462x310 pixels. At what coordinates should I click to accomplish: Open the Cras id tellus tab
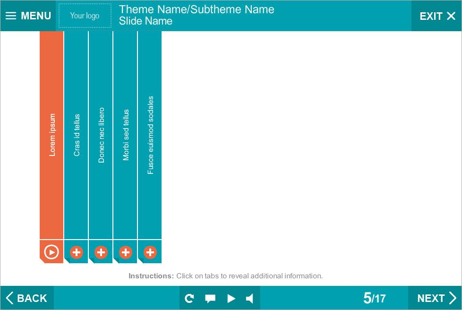76,135
